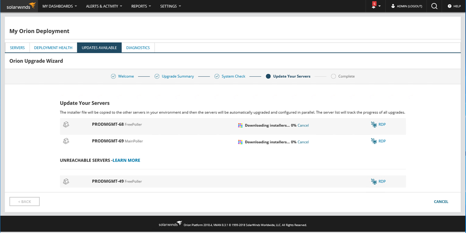Click the SolarWinds logo in header
466x233 pixels.
coord(21,6)
